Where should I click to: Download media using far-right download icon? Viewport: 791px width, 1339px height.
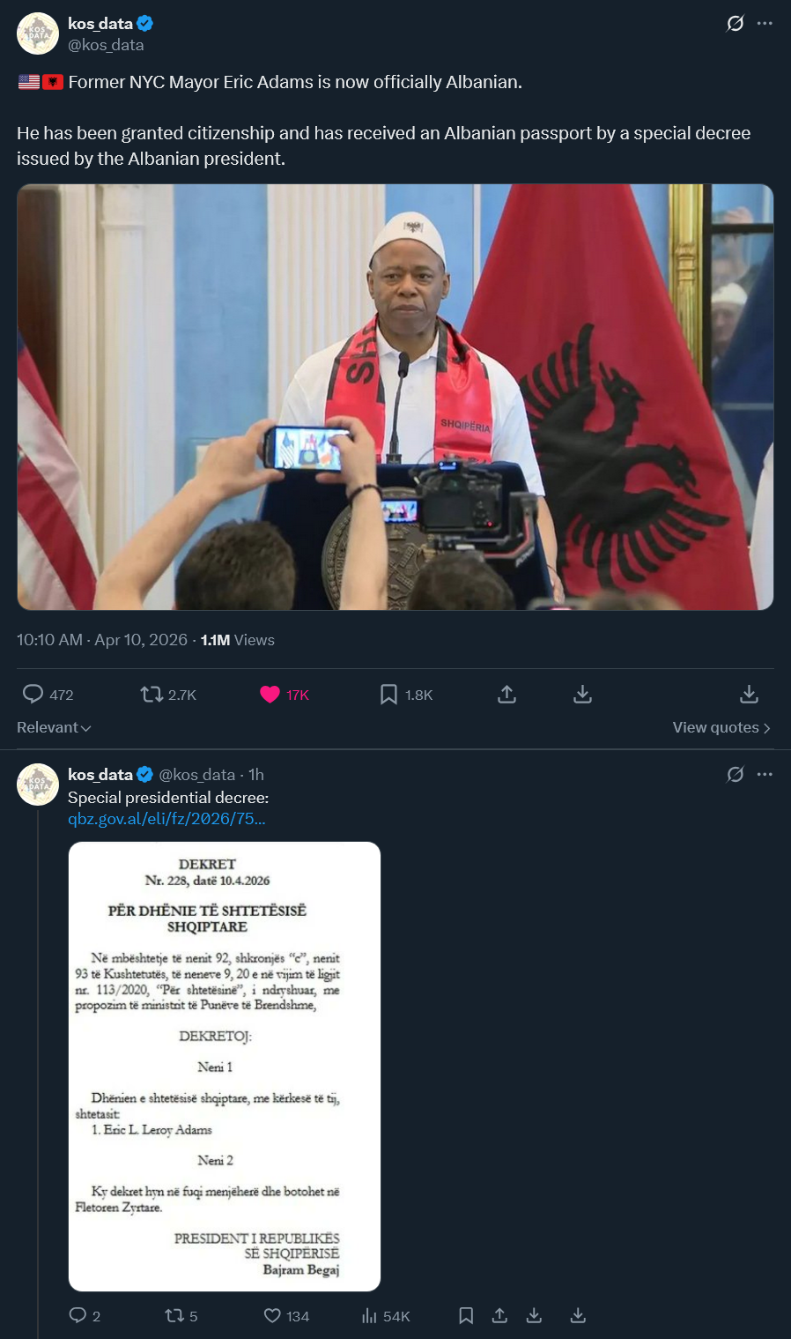pos(749,695)
